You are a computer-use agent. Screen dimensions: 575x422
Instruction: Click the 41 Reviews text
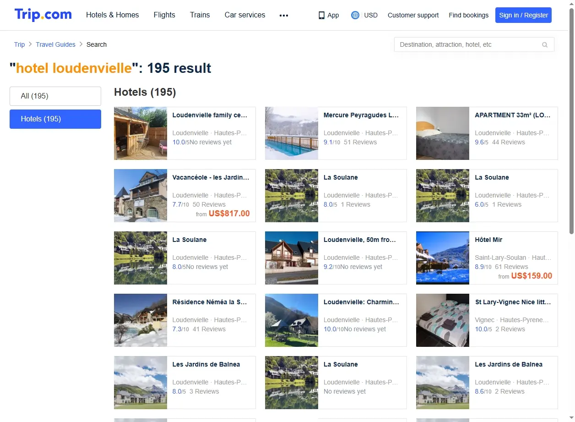coord(209,329)
